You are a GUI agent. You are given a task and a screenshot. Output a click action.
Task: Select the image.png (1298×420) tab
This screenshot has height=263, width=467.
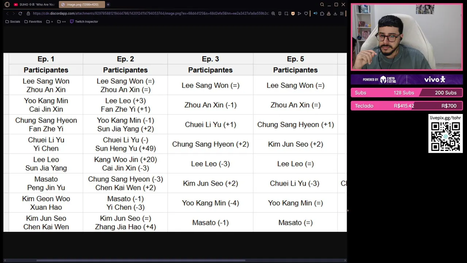point(81,4)
